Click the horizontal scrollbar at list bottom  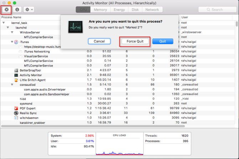(93, 126)
